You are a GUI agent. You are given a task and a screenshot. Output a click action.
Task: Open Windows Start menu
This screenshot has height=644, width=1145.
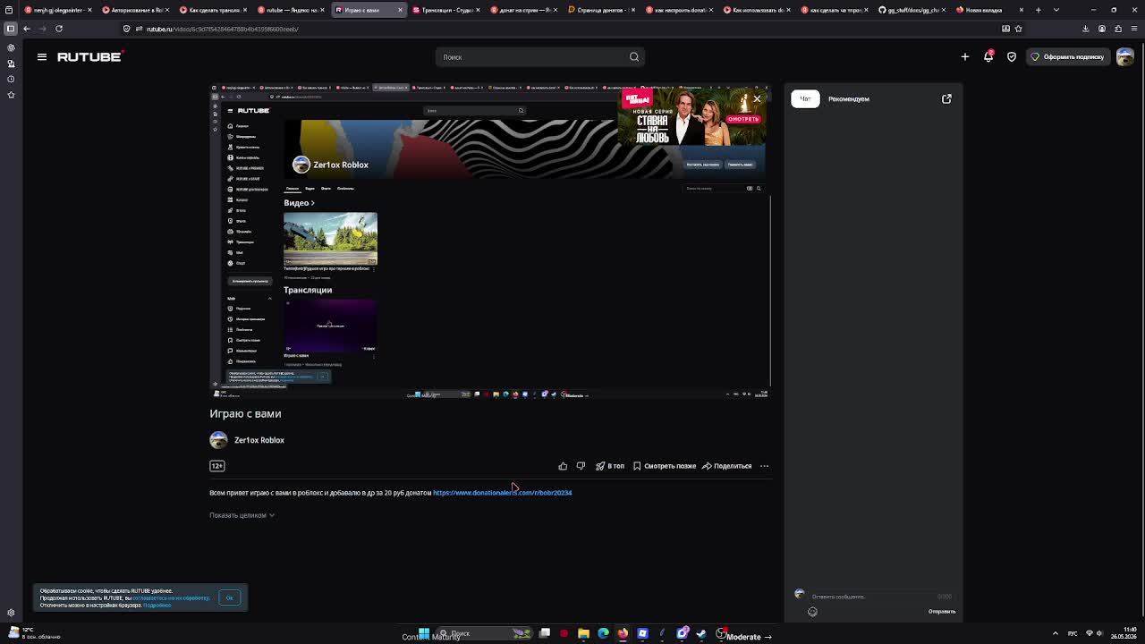click(x=424, y=633)
